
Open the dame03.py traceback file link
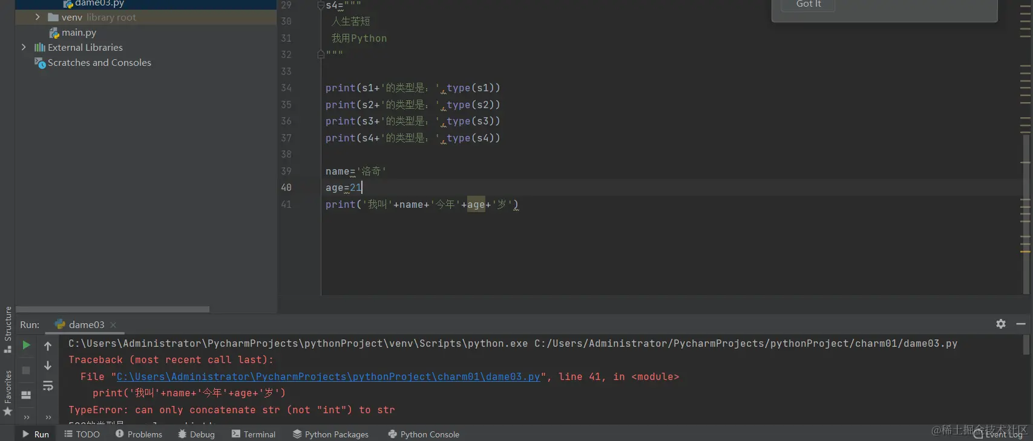click(328, 376)
